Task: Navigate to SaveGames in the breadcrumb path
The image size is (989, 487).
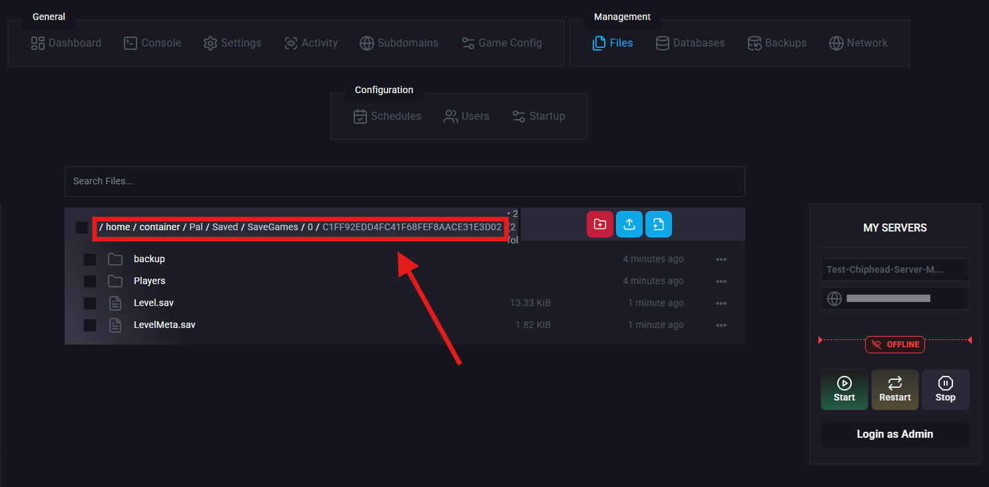Action: (273, 227)
